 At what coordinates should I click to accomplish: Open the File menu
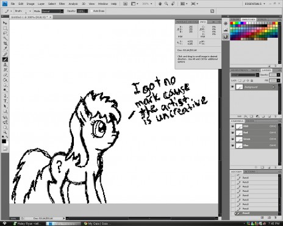click(x=13, y=4)
